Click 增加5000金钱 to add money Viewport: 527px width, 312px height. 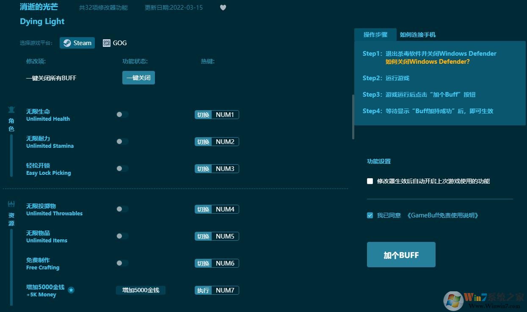[x=141, y=290]
